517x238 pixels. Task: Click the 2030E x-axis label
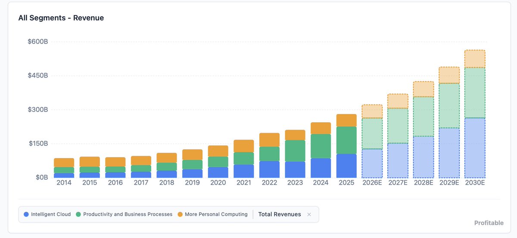475,182
